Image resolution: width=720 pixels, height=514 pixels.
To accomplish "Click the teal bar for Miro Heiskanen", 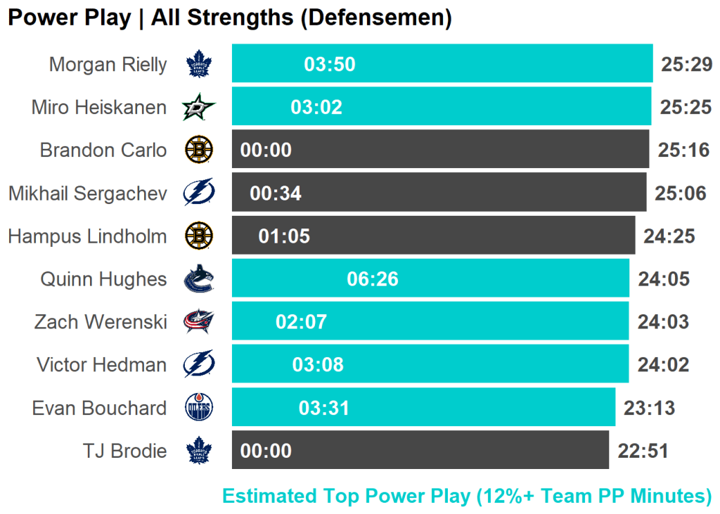I will (x=492, y=107).
